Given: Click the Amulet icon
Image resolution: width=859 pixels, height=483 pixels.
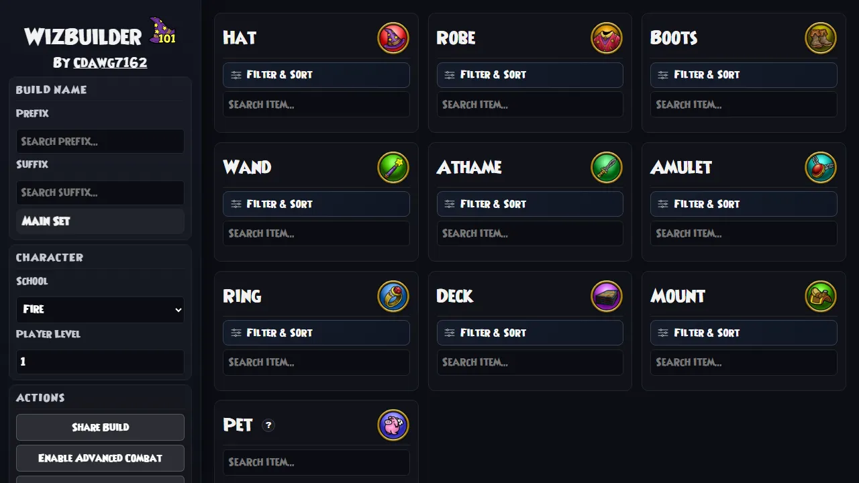Looking at the screenshot, I should click(821, 167).
